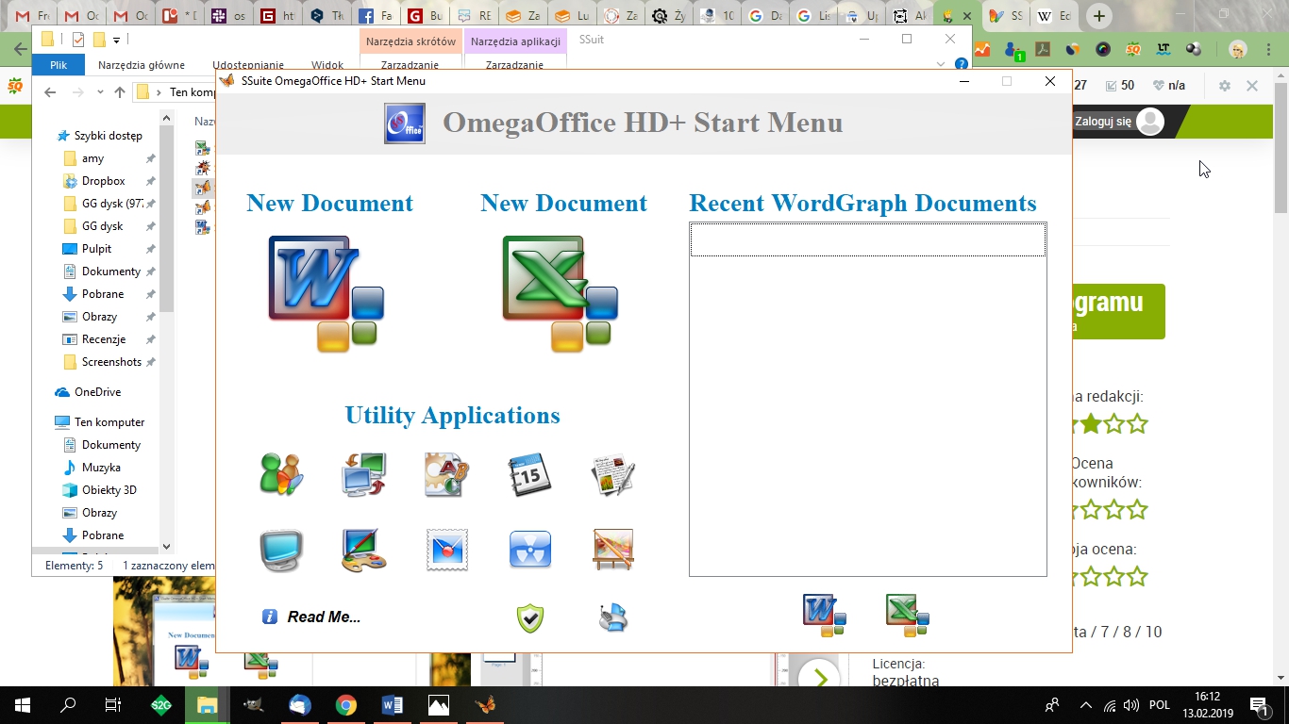Screen dimensions: 1289x724
Task: Launch the newspaper and pen utility
Action: click(612, 474)
